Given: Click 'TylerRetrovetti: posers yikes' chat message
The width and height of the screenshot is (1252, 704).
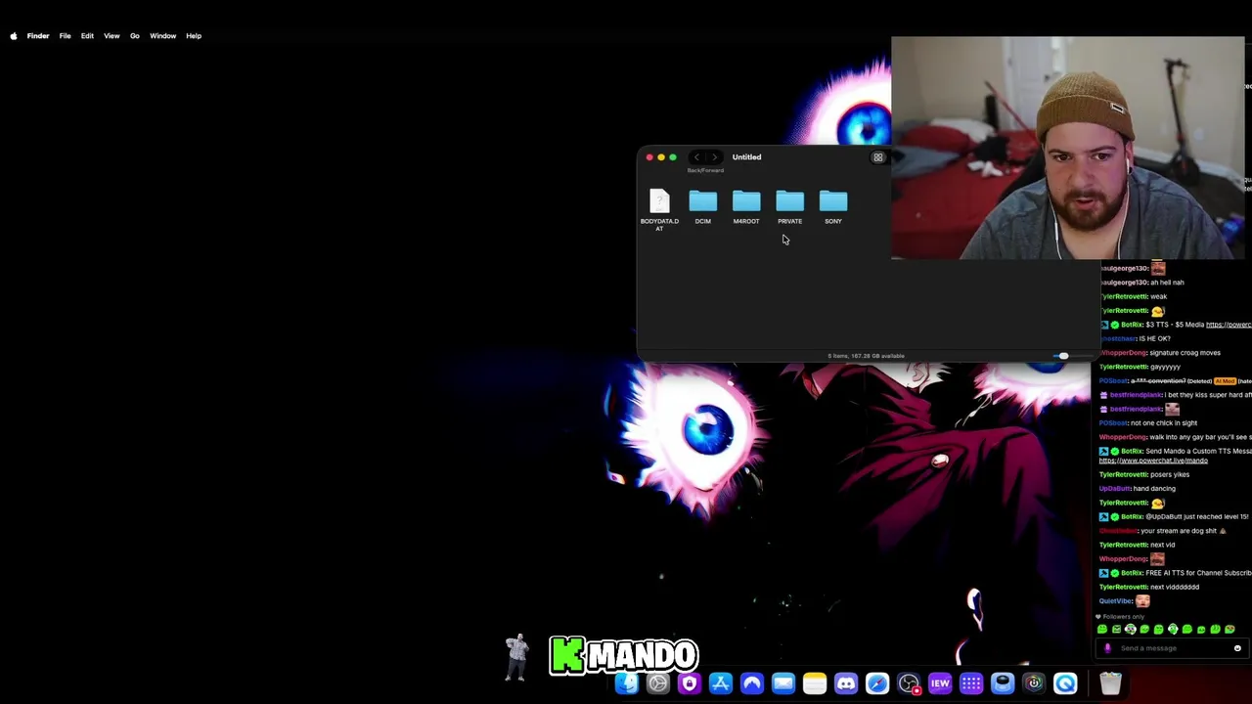Looking at the screenshot, I should [x=1144, y=474].
